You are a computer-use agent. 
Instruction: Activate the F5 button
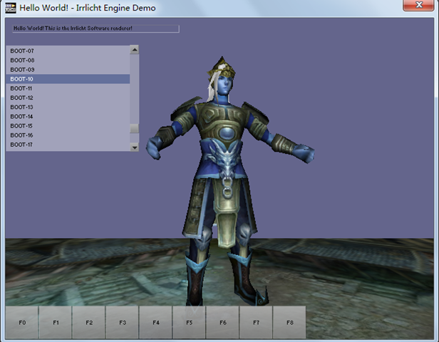(190, 323)
